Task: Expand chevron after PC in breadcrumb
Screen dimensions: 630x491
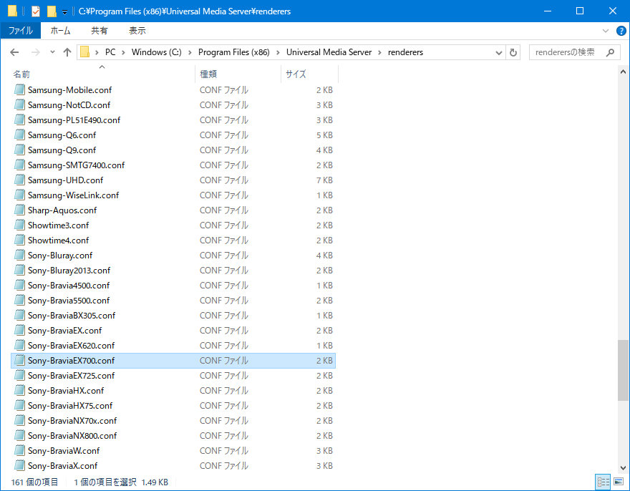Action: [123, 53]
